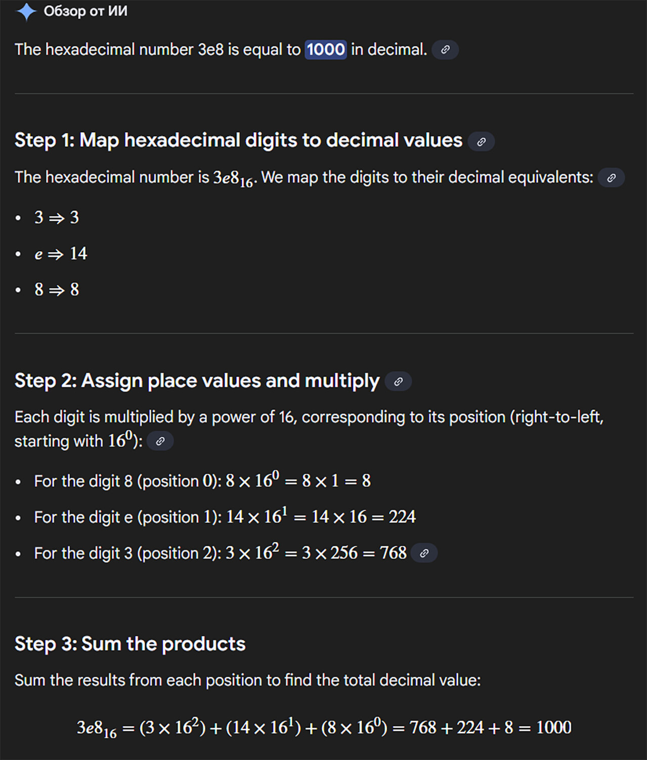This screenshot has width=647, height=760.
Task: Click the "8 ⇒ 8" bullet item
Action: (57, 289)
